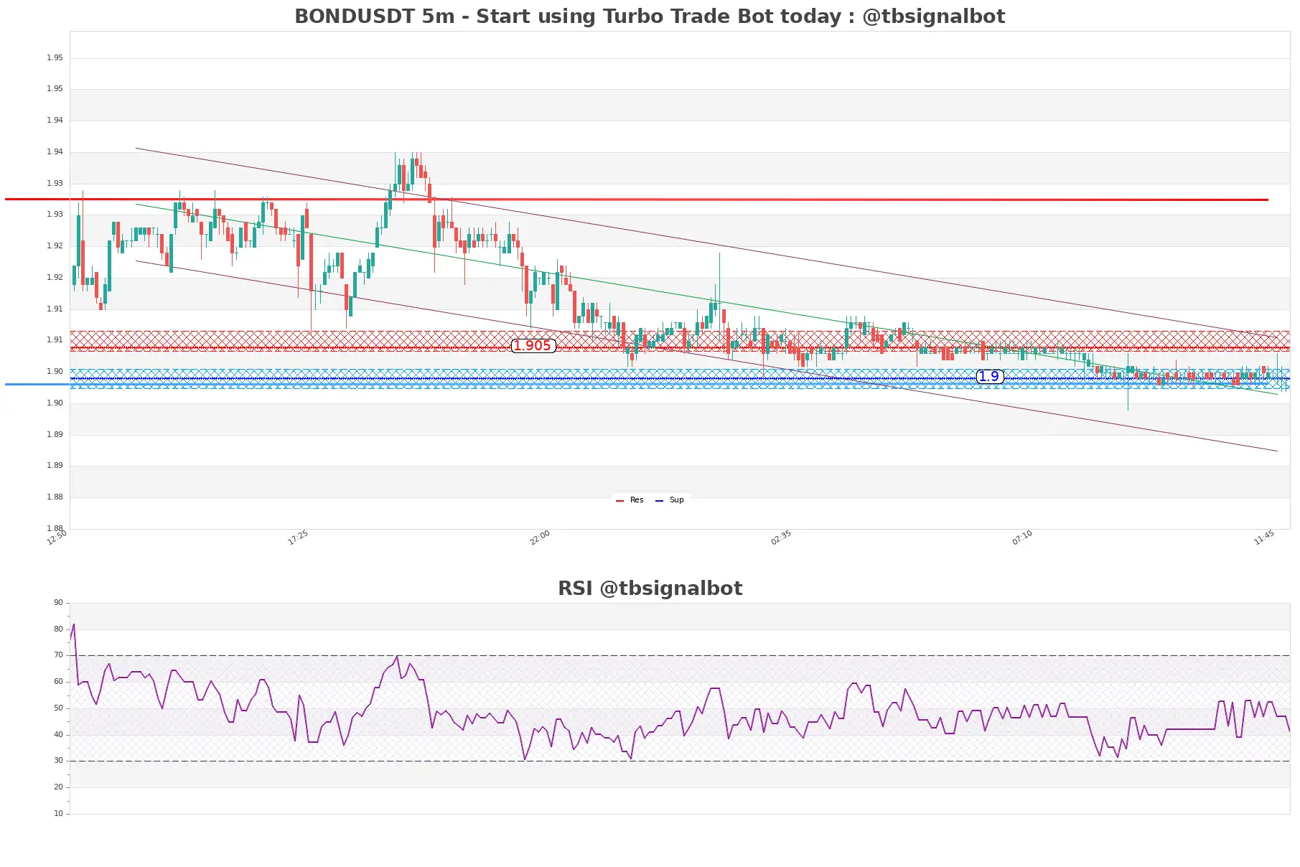Click the 11:45 time axis label
Viewport: 1300px width, 867px height.
[1264, 538]
